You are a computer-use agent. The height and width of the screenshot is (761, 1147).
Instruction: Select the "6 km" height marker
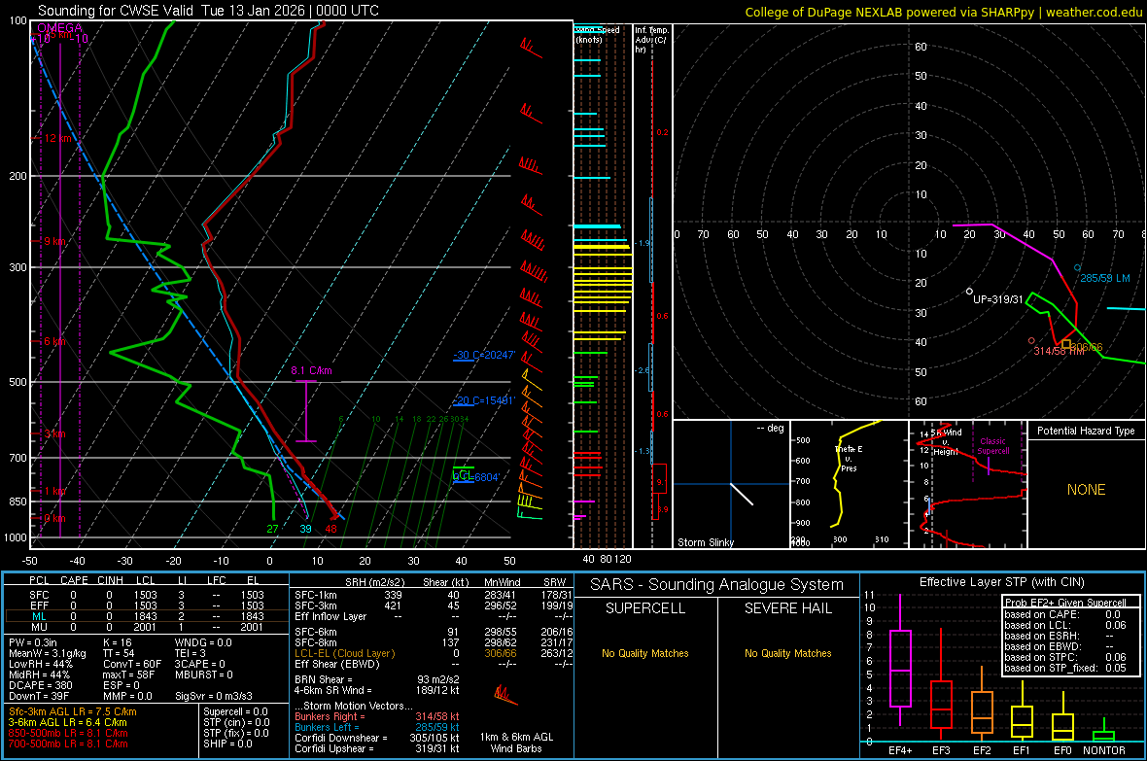coord(54,342)
